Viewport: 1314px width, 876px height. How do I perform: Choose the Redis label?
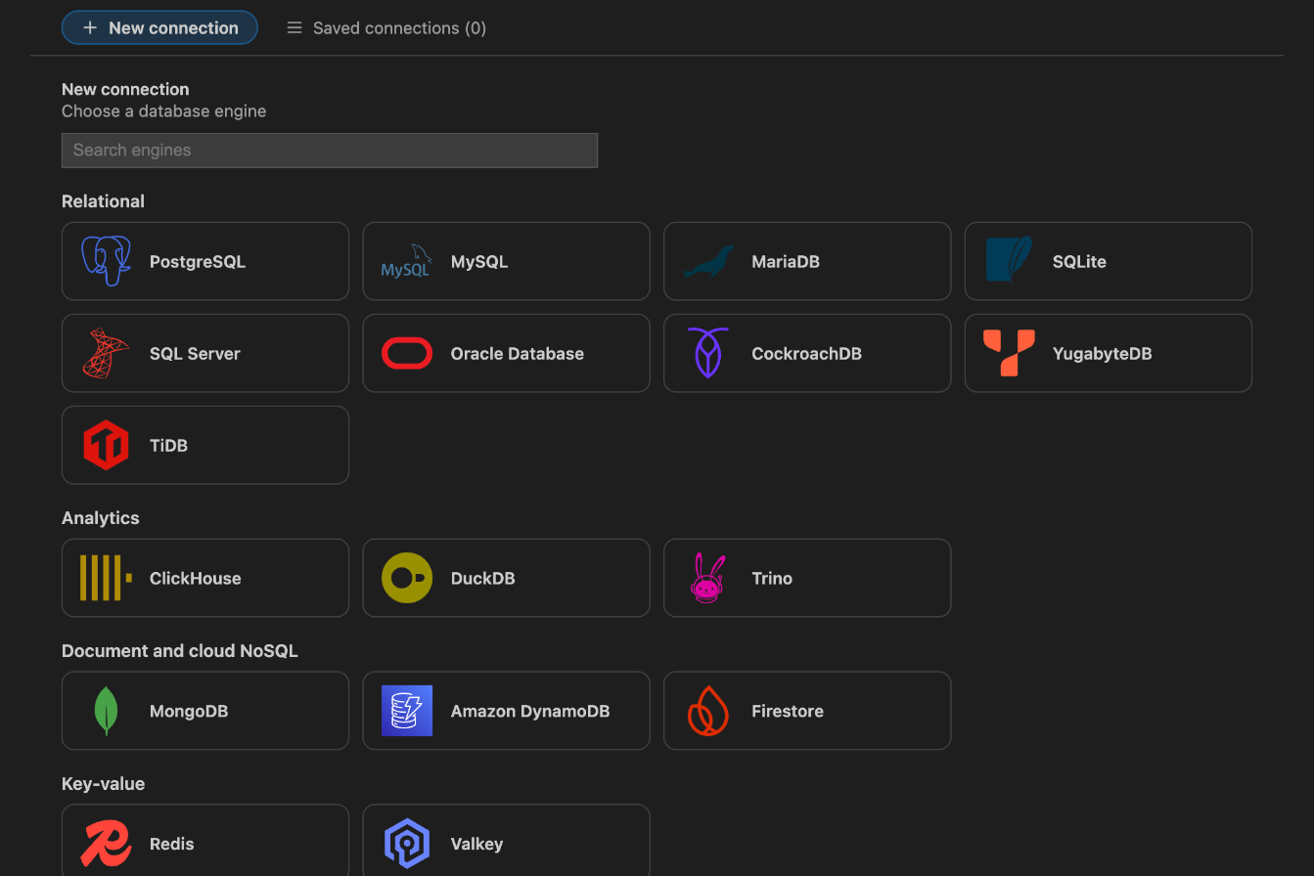click(x=172, y=845)
